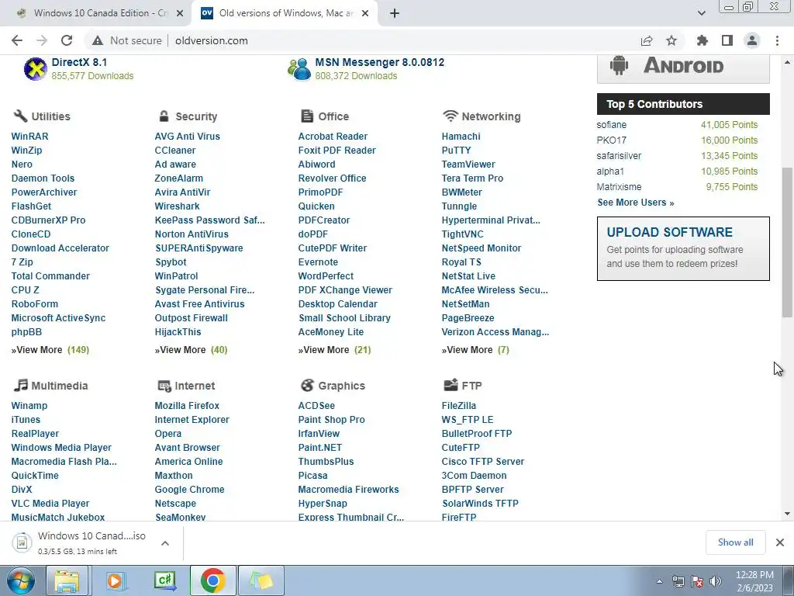This screenshot has height=596, width=794.
Task: Open File Explorer from the taskbar
Action: tap(67, 580)
